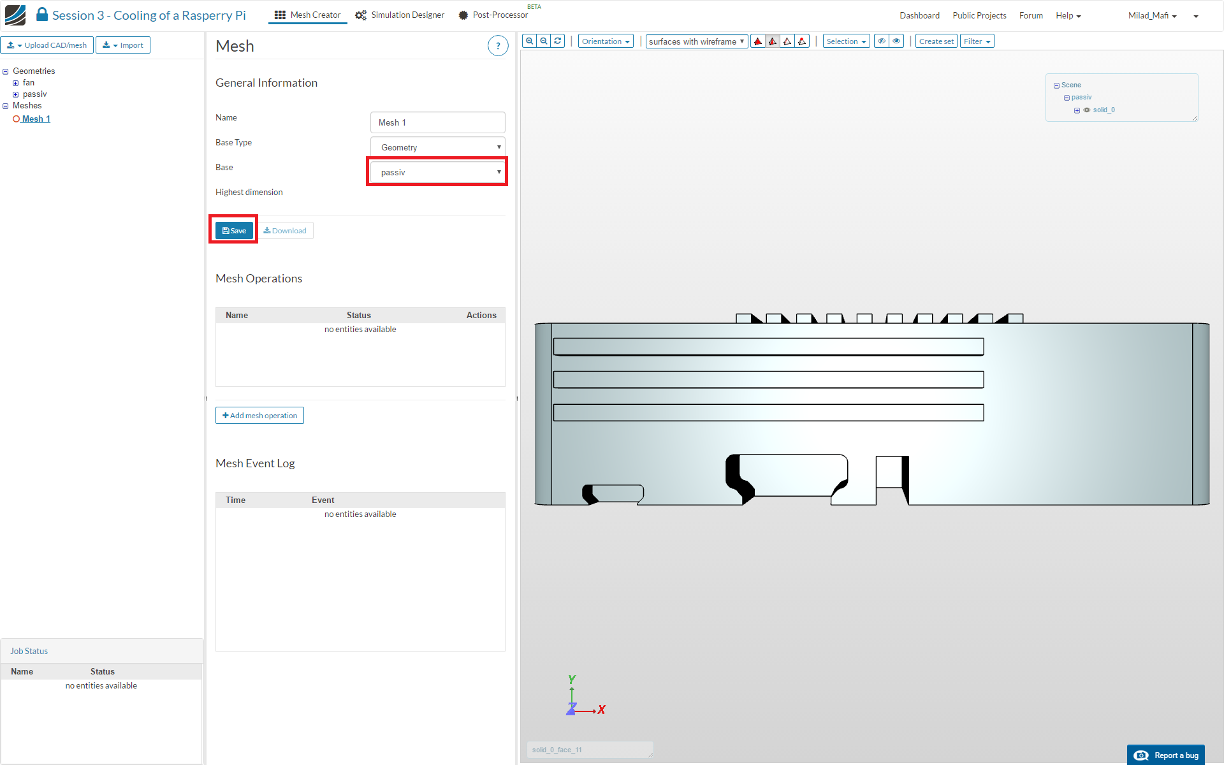Open the surfaces with wireframe render dropdown
Screen dimensions: 1224x765
[696, 41]
